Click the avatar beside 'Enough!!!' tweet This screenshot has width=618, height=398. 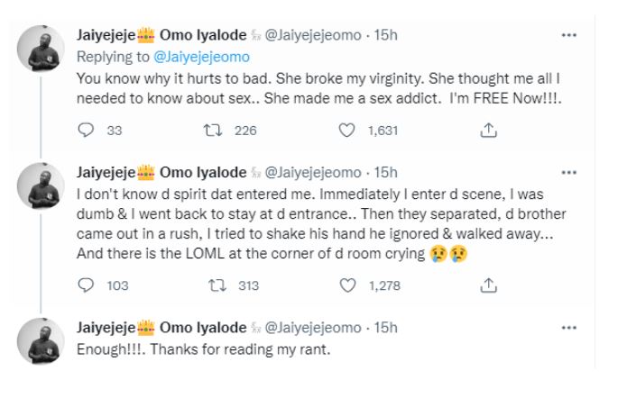pos(39,339)
